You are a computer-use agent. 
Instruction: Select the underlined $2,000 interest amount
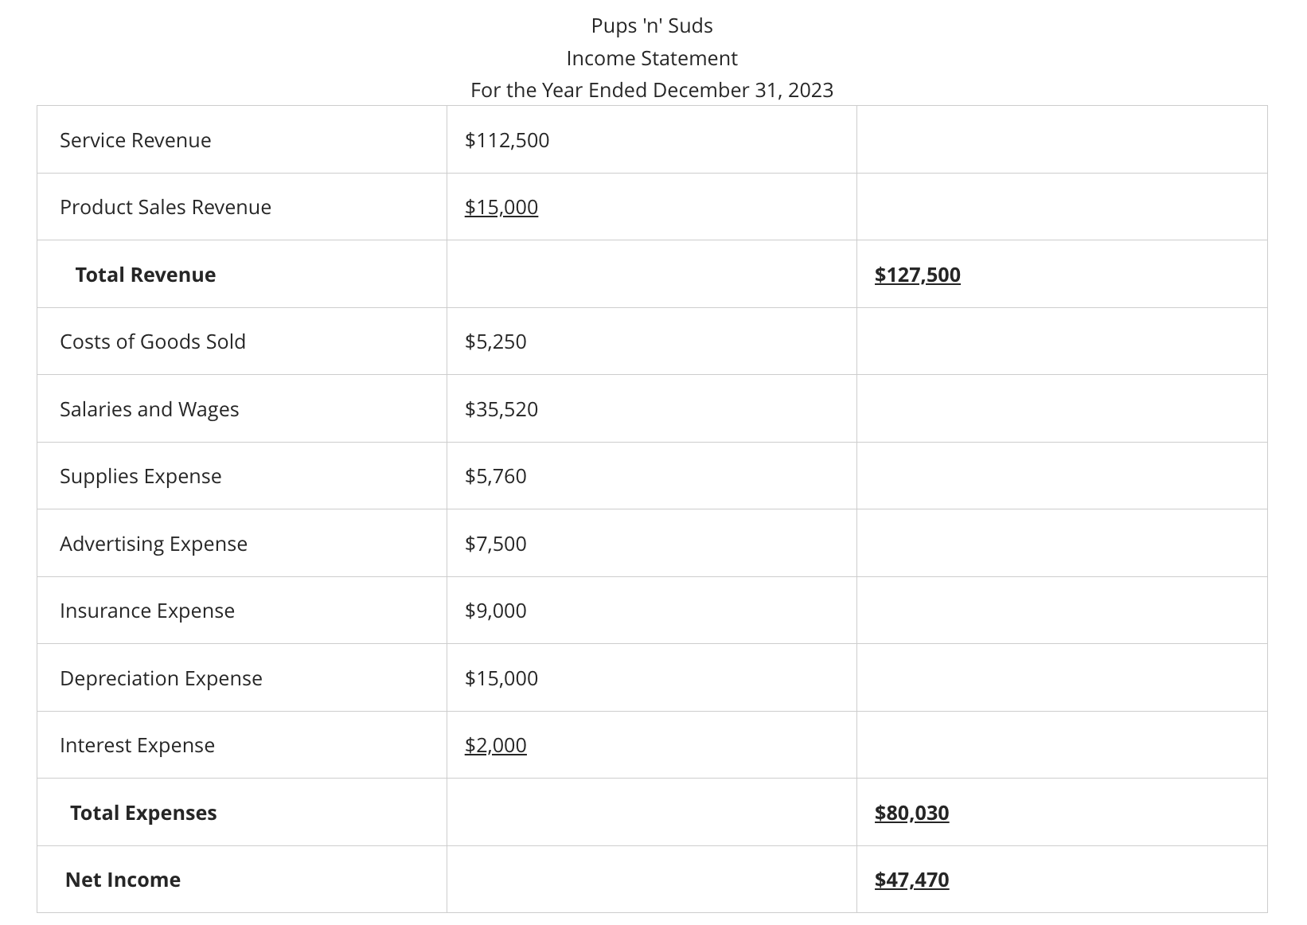click(x=496, y=745)
